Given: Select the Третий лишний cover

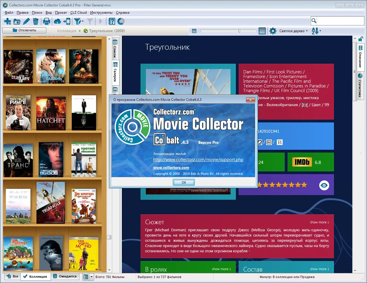Looking at the screenshot, I should [x=84, y=160].
